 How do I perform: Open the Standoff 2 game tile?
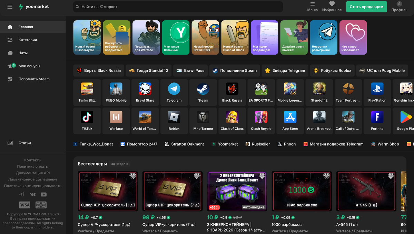click(319, 92)
